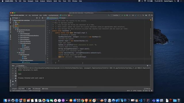Click the Down the stack trace arrow
This screenshot has width=184, height=103.
click(x=16, y=71)
